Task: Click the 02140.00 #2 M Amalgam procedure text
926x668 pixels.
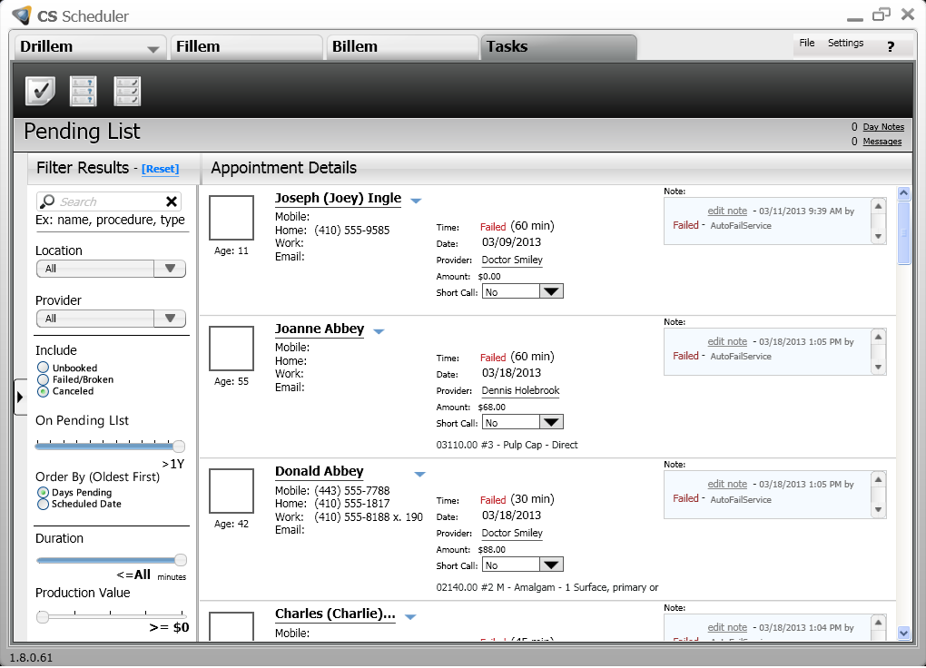Action: click(x=547, y=587)
